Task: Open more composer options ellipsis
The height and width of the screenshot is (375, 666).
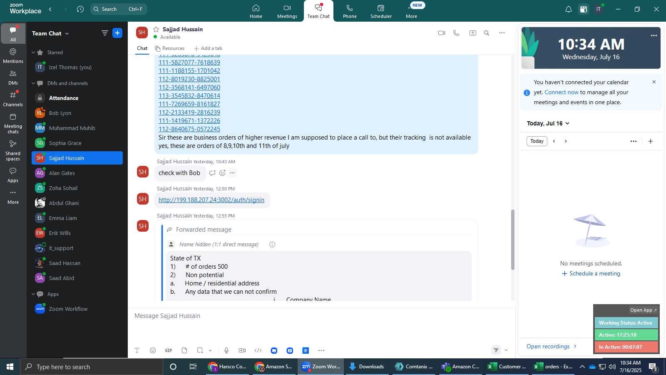Action: (321, 350)
